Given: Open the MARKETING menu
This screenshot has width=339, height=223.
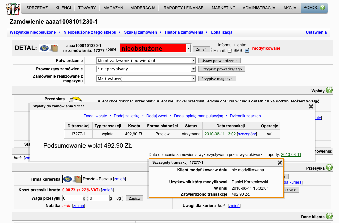Looking at the screenshot, I should pyautogui.click(x=224, y=8).
